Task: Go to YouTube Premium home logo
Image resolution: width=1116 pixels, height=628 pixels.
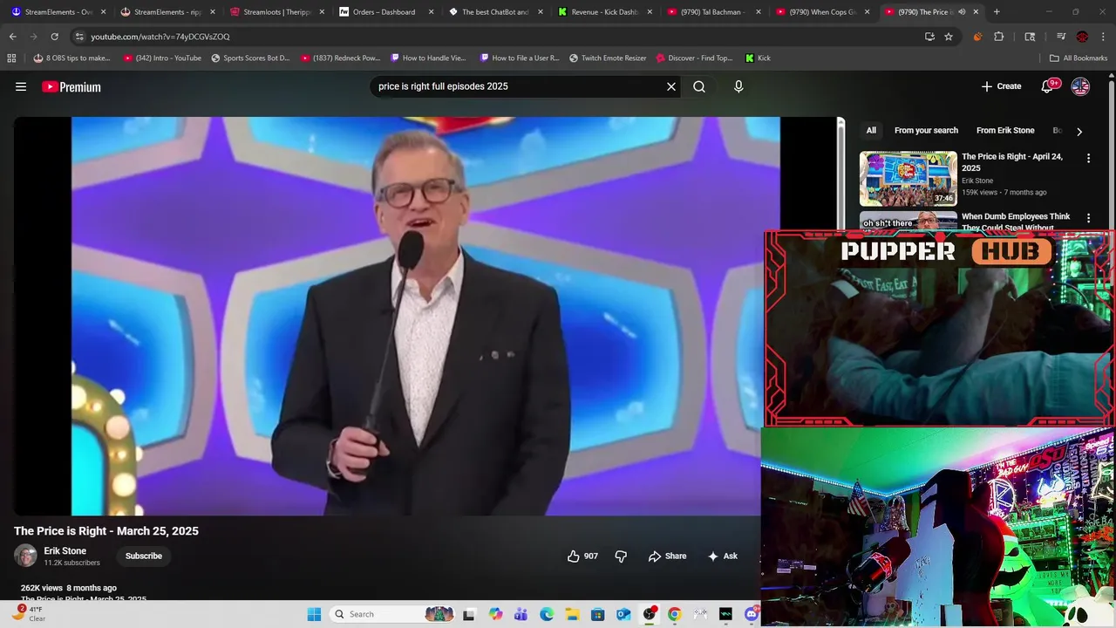Action: [71, 86]
